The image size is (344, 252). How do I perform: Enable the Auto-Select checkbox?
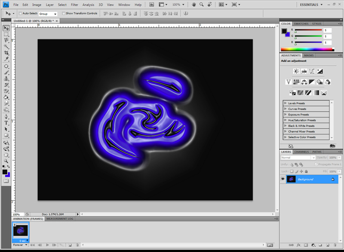[x=21, y=13]
